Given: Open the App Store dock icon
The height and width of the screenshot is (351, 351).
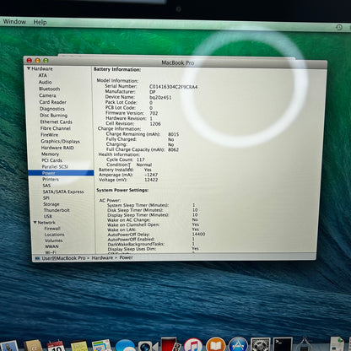Looking at the screenshot, I should 238,344.
